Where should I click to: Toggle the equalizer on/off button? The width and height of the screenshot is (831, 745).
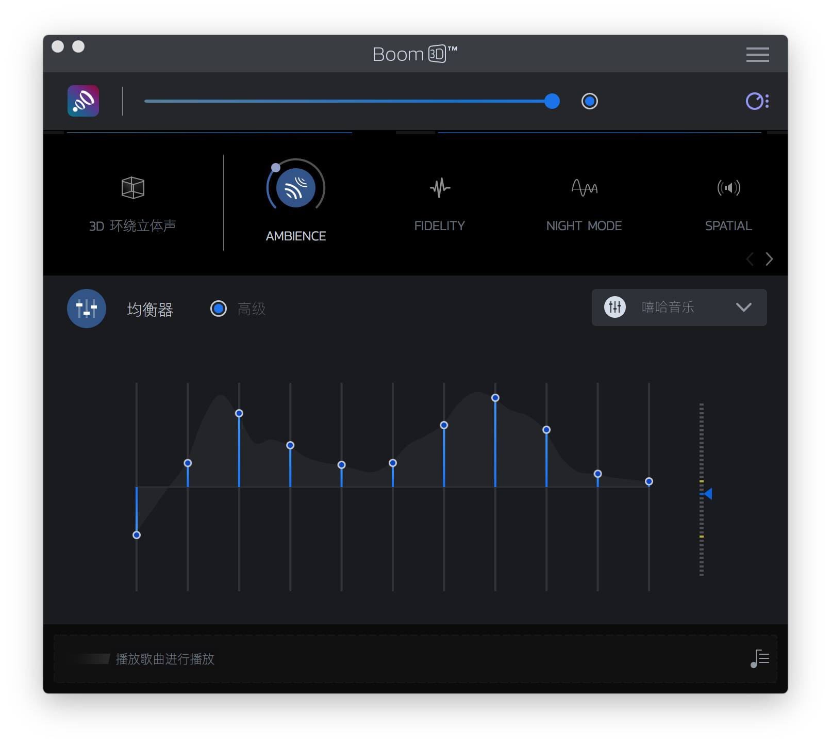[87, 309]
